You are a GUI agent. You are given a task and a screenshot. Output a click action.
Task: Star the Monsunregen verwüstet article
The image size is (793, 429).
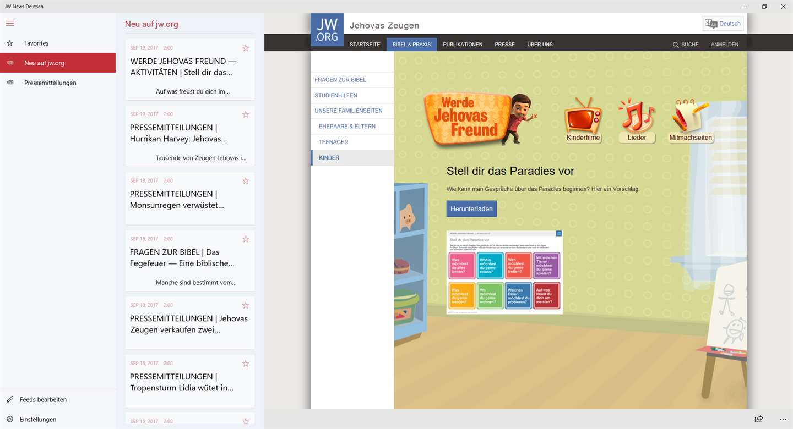246,180
